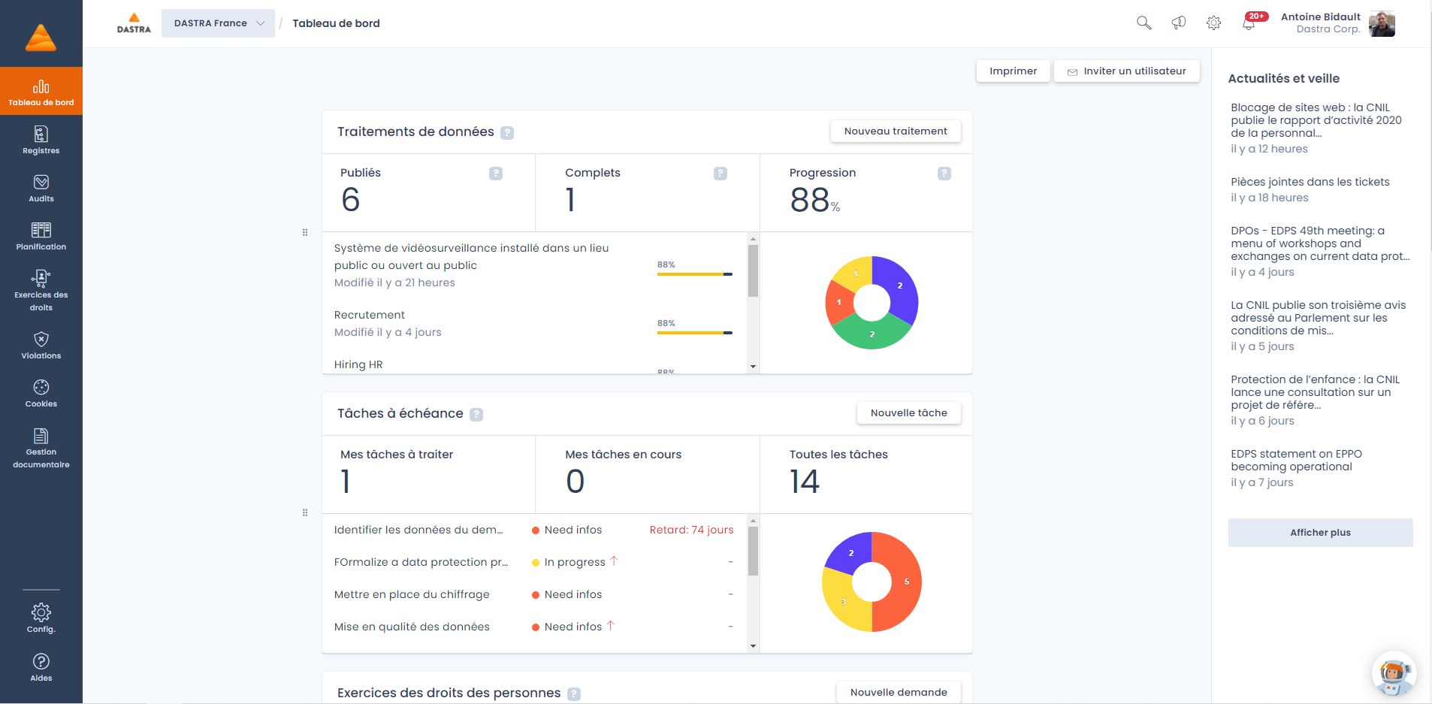The width and height of the screenshot is (1432, 704).
Task: Click Afficher plus in the news panel
Action: coord(1320,533)
